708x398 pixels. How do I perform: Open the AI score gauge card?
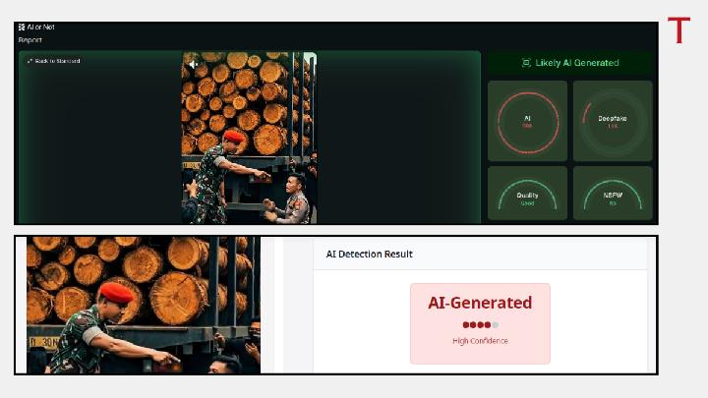527,121
